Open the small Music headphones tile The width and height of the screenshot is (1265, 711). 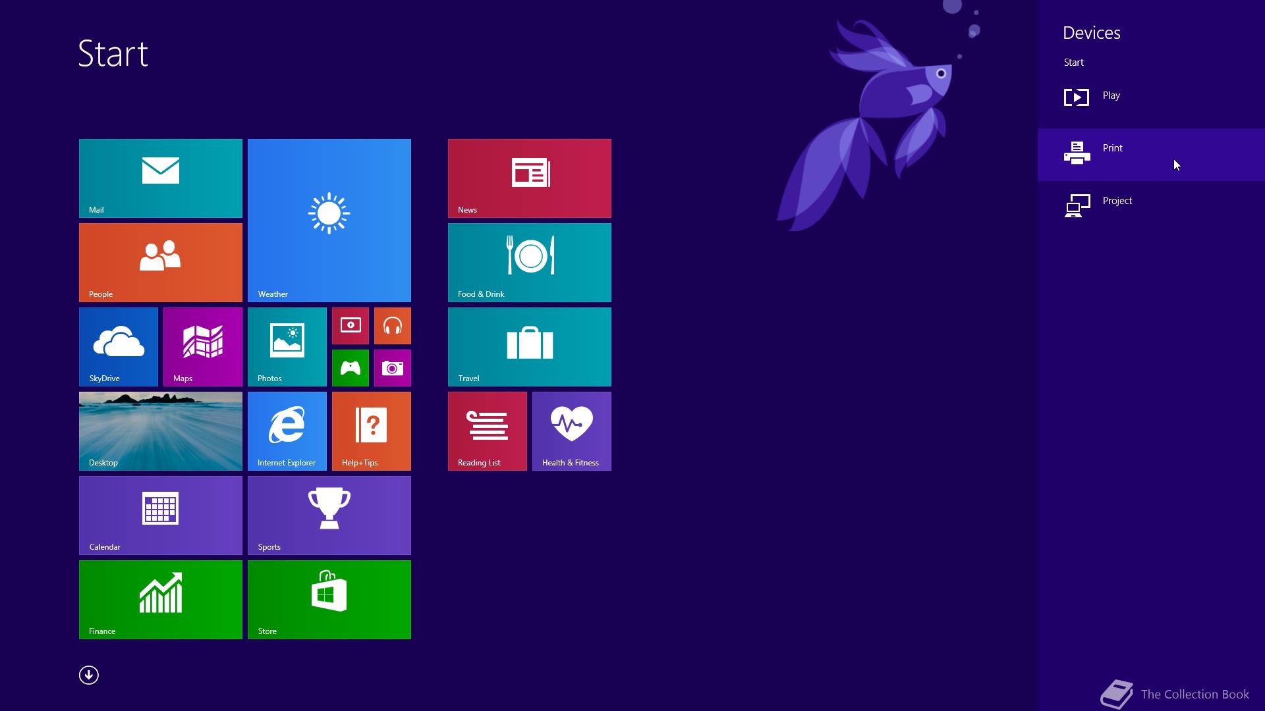[x=393, y=326]
